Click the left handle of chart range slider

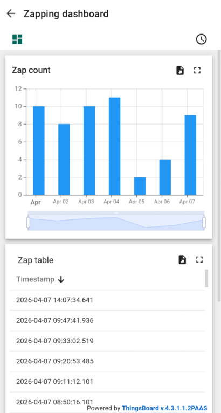click(28, 222)
